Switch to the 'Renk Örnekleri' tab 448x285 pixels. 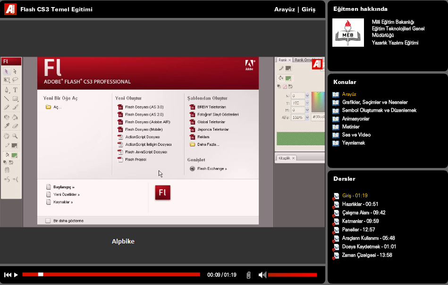[x=303, y=60]
